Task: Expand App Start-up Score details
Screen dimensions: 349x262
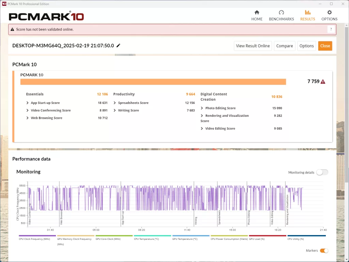Action: 27,103
